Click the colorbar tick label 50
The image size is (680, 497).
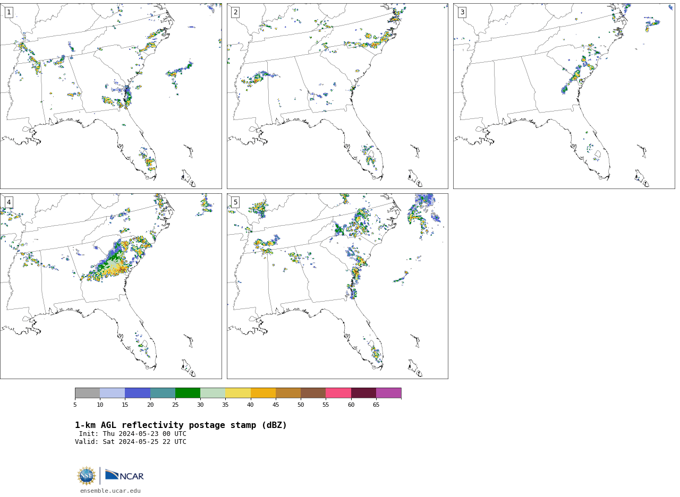(x=301, y=405)
